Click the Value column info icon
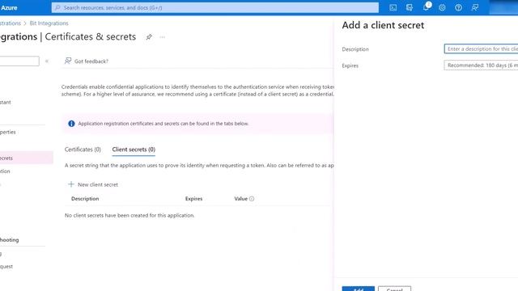Image resolution: width=518 pixels, height=291 pixels. (x=252, y=199)
